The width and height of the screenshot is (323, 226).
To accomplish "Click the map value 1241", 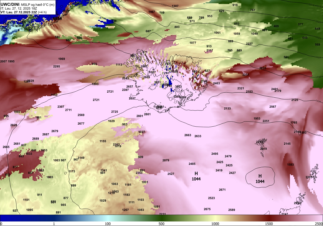I will (104, 170).
